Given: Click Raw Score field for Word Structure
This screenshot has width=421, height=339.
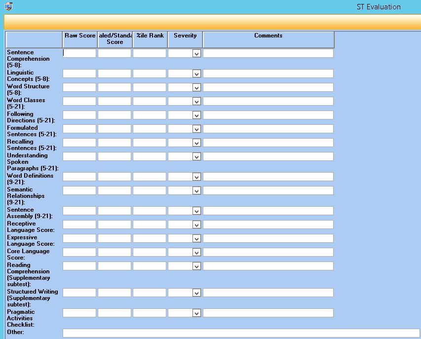Looking at the screenshot, I should [x=79, y=87].
